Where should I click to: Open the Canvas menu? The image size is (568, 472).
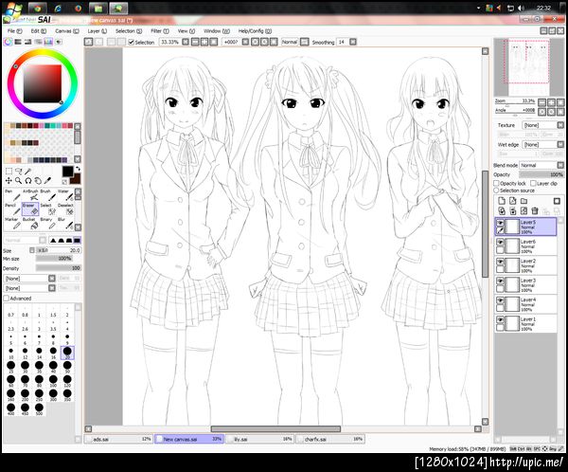pyautogui.click(x=67, y=31)
